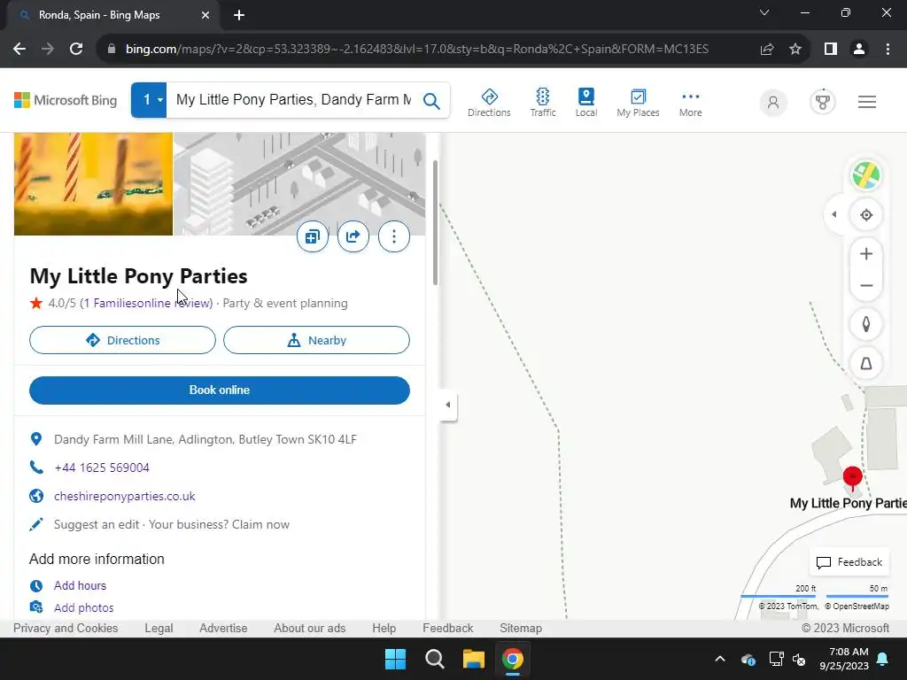Viewport: 907px width, 680px height.
Task: Open the hamburger settings menu
Action: [x=866, y=102]
